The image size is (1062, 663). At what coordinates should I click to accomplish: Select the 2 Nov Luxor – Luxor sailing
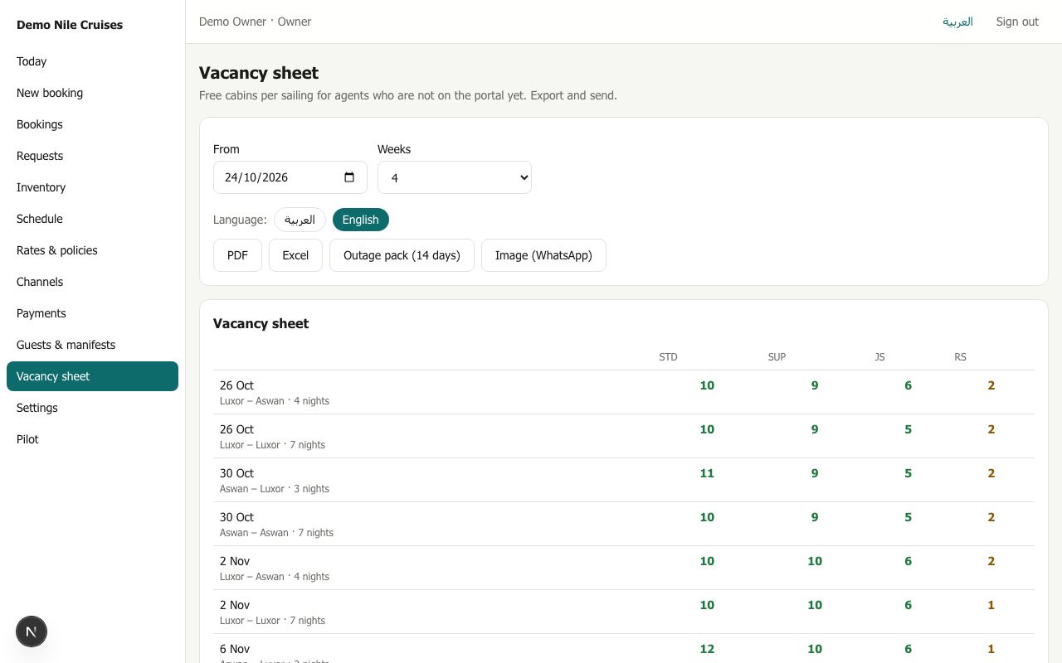click(624, 612)
